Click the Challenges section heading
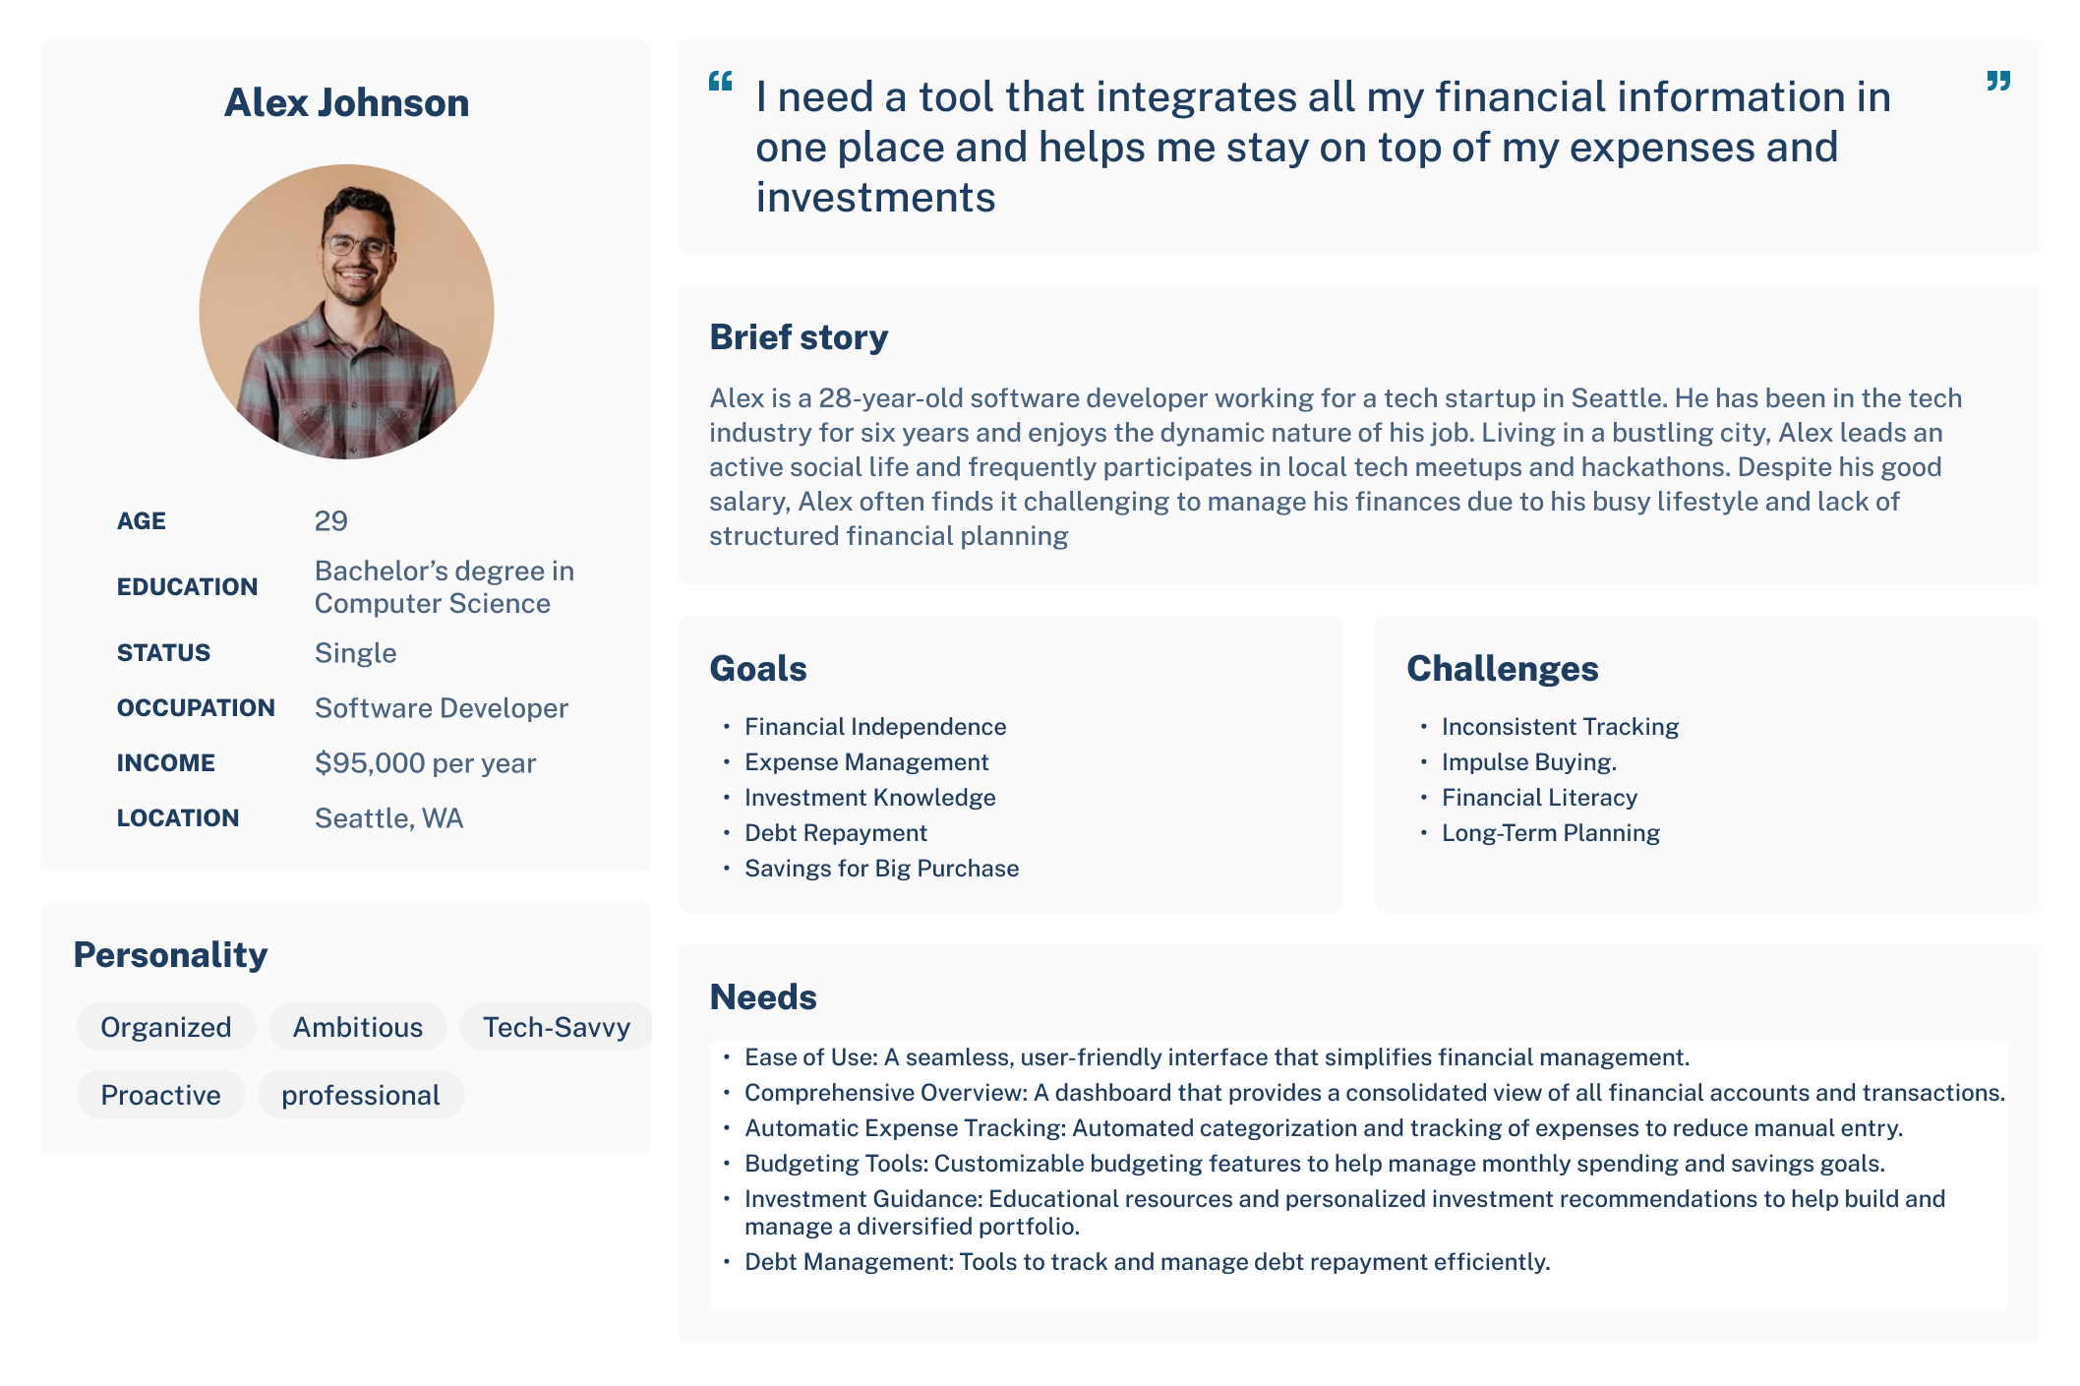The image size is (2080, 1386). coord(1503,669)
